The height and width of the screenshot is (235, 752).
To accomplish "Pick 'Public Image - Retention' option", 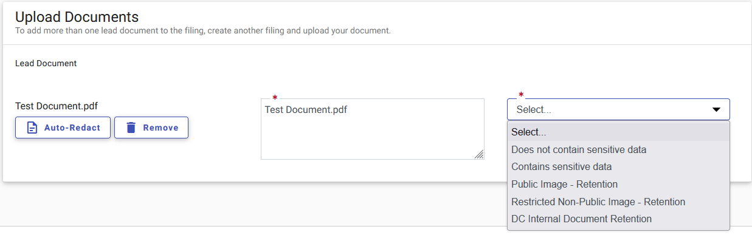I will (618, 184).
